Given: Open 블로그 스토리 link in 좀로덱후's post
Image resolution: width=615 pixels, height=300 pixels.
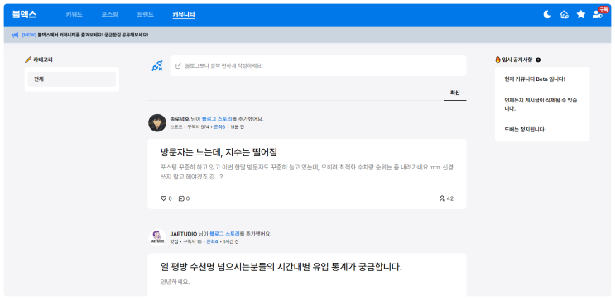Looking at the screenshot, I should click(x=217, y=119).
